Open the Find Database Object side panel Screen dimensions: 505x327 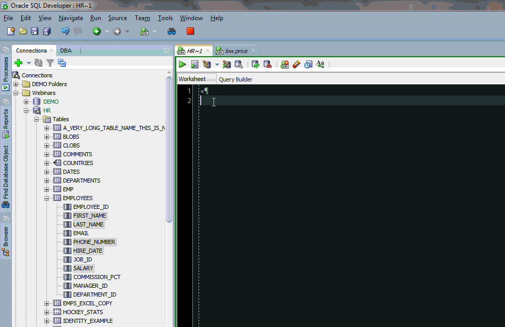[6, 176]
